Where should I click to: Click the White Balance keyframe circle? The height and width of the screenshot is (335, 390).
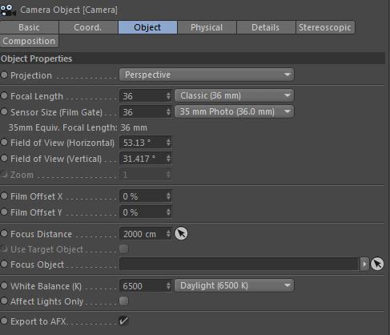[4, 285]
